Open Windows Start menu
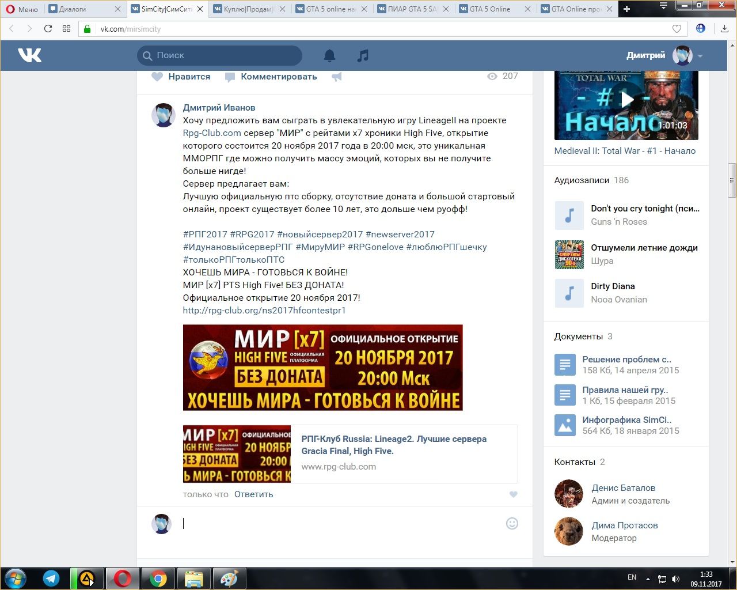The image size is (737, 590). 15,578
